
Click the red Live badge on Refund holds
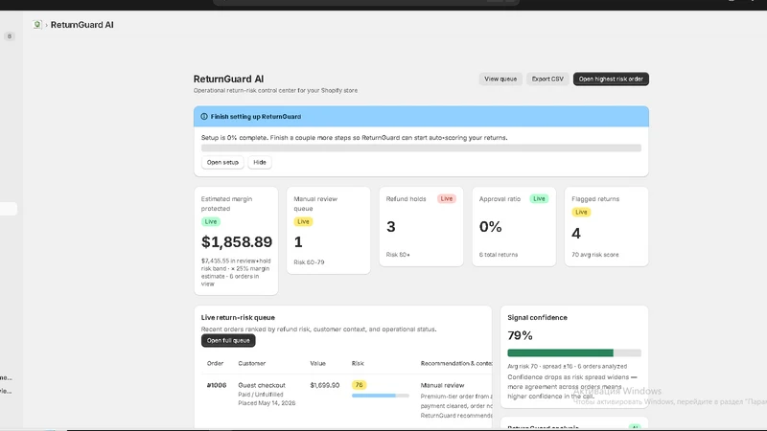click(446, 199)
